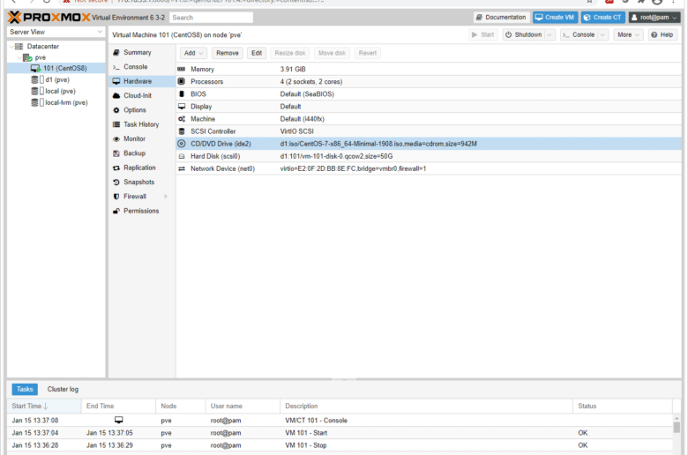Open the Documentation link button
688x455 pixels.
[502, 18]
